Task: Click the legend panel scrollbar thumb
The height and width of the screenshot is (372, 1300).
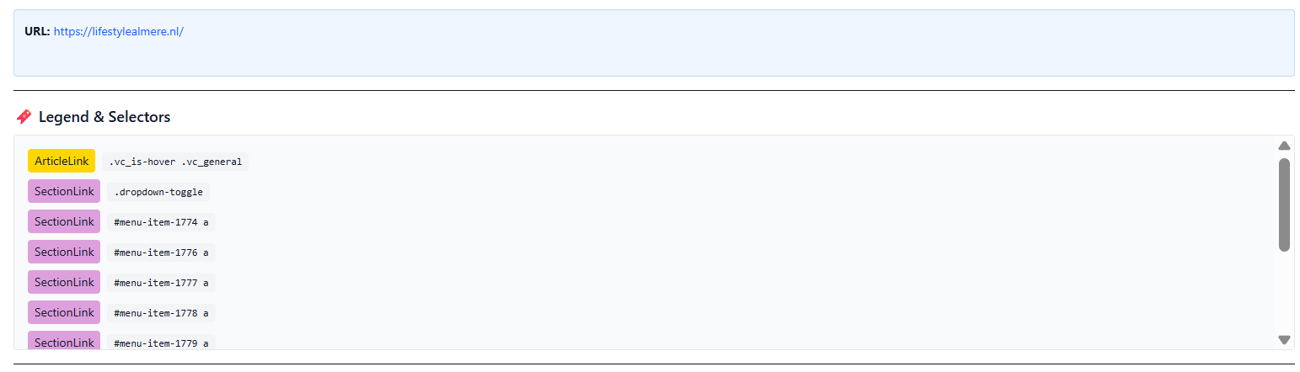Action: 1284,205
